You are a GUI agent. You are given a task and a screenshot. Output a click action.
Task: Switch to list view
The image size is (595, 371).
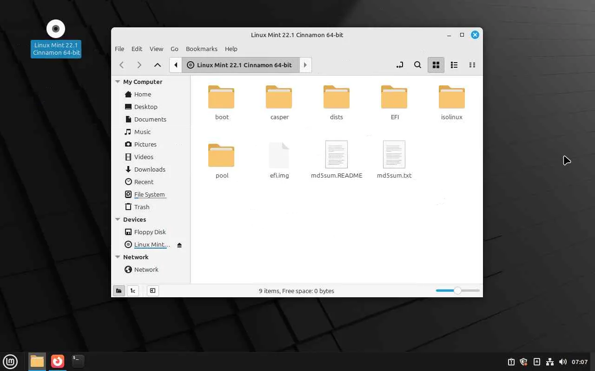(454, 65)
